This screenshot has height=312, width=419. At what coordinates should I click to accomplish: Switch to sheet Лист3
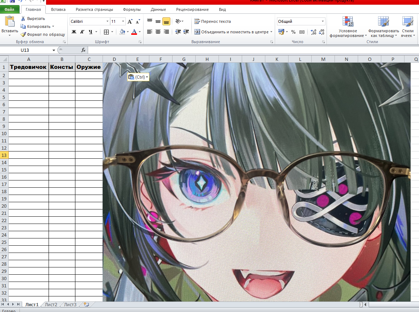[x=70, y=304]
